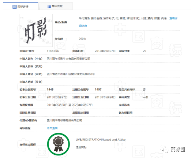This screenshot has height=158, width=191.
Task: Click the 商标状态图标 field label
Action: pyautogui.click(x=28, y=144)
